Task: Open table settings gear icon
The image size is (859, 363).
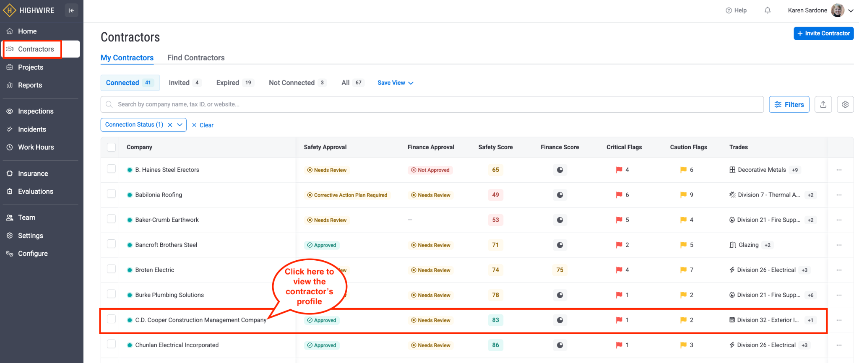Action: [x=845, y=104]
